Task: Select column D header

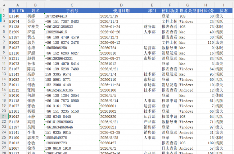Action: click(121, 5)
